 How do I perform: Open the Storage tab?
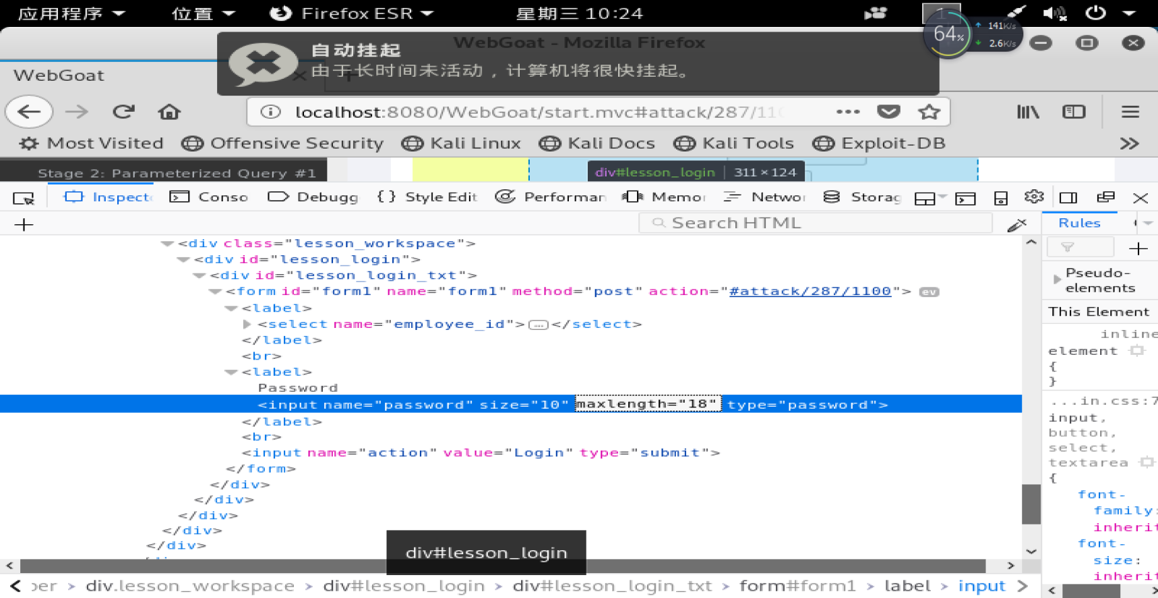point(862,197)
